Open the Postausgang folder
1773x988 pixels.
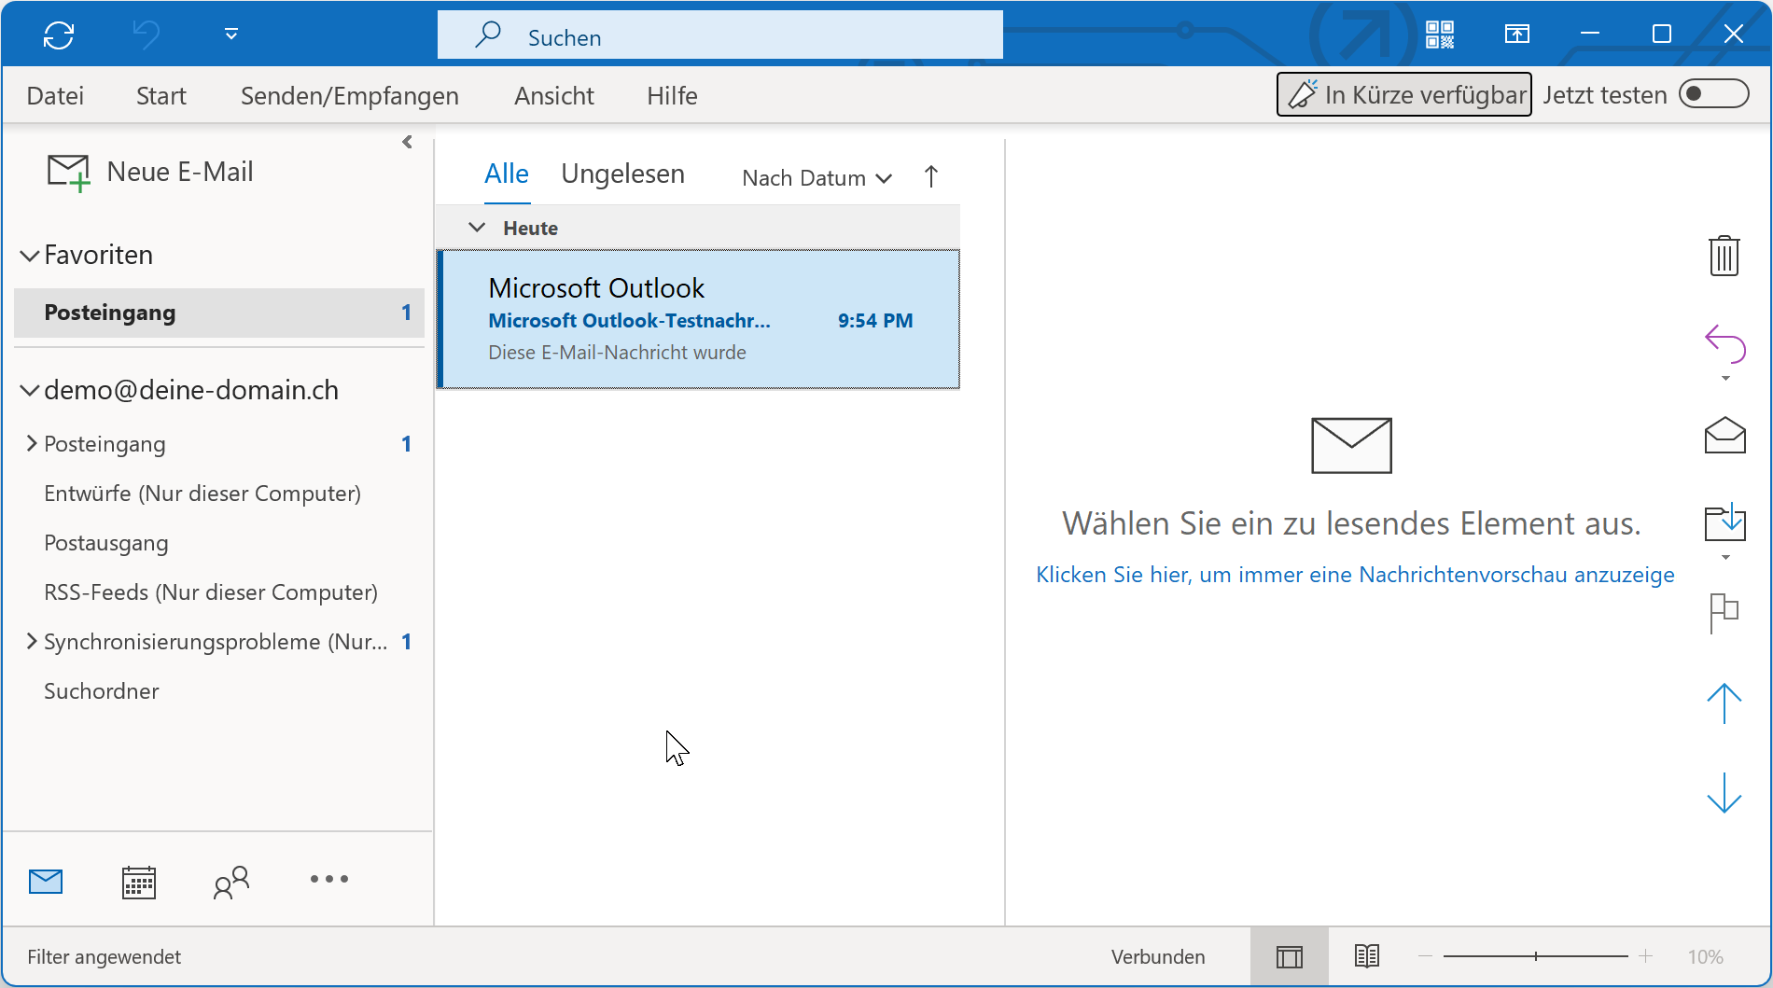click(x=106, y=543)
